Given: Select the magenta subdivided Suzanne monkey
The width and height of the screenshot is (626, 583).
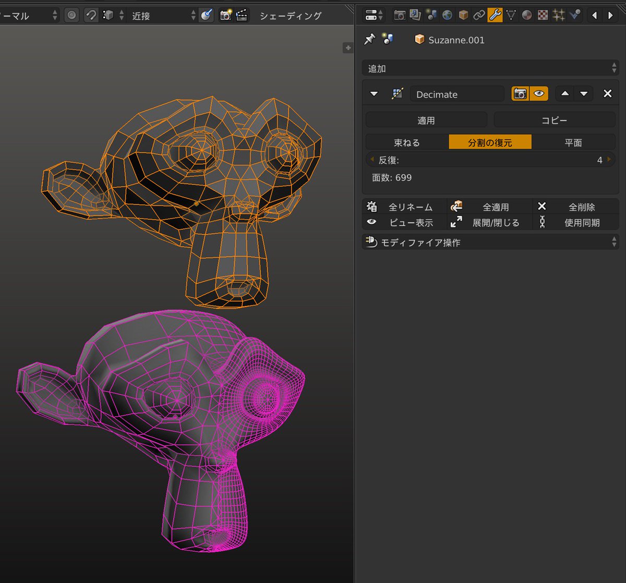Looking at the screenshot, I should [x=162, y=430].
